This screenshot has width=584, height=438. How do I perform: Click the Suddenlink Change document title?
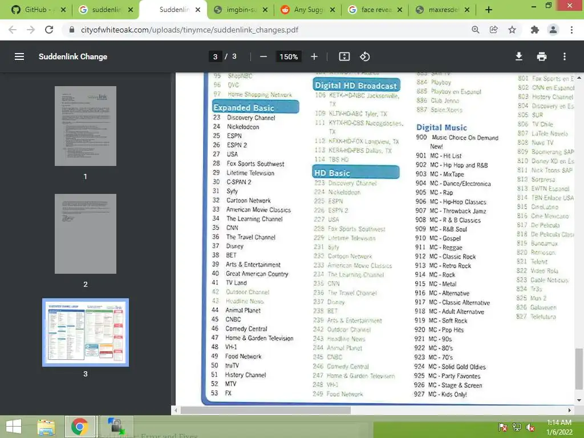point(73,56)
